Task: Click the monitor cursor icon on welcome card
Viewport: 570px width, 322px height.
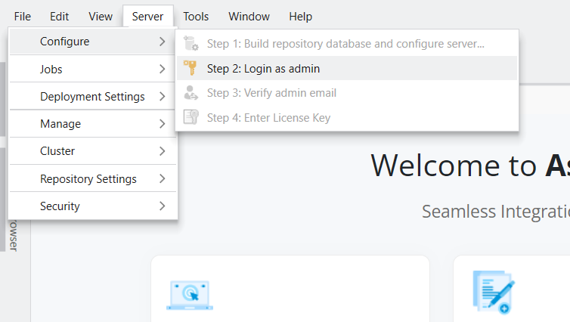Action: (189, 295)
